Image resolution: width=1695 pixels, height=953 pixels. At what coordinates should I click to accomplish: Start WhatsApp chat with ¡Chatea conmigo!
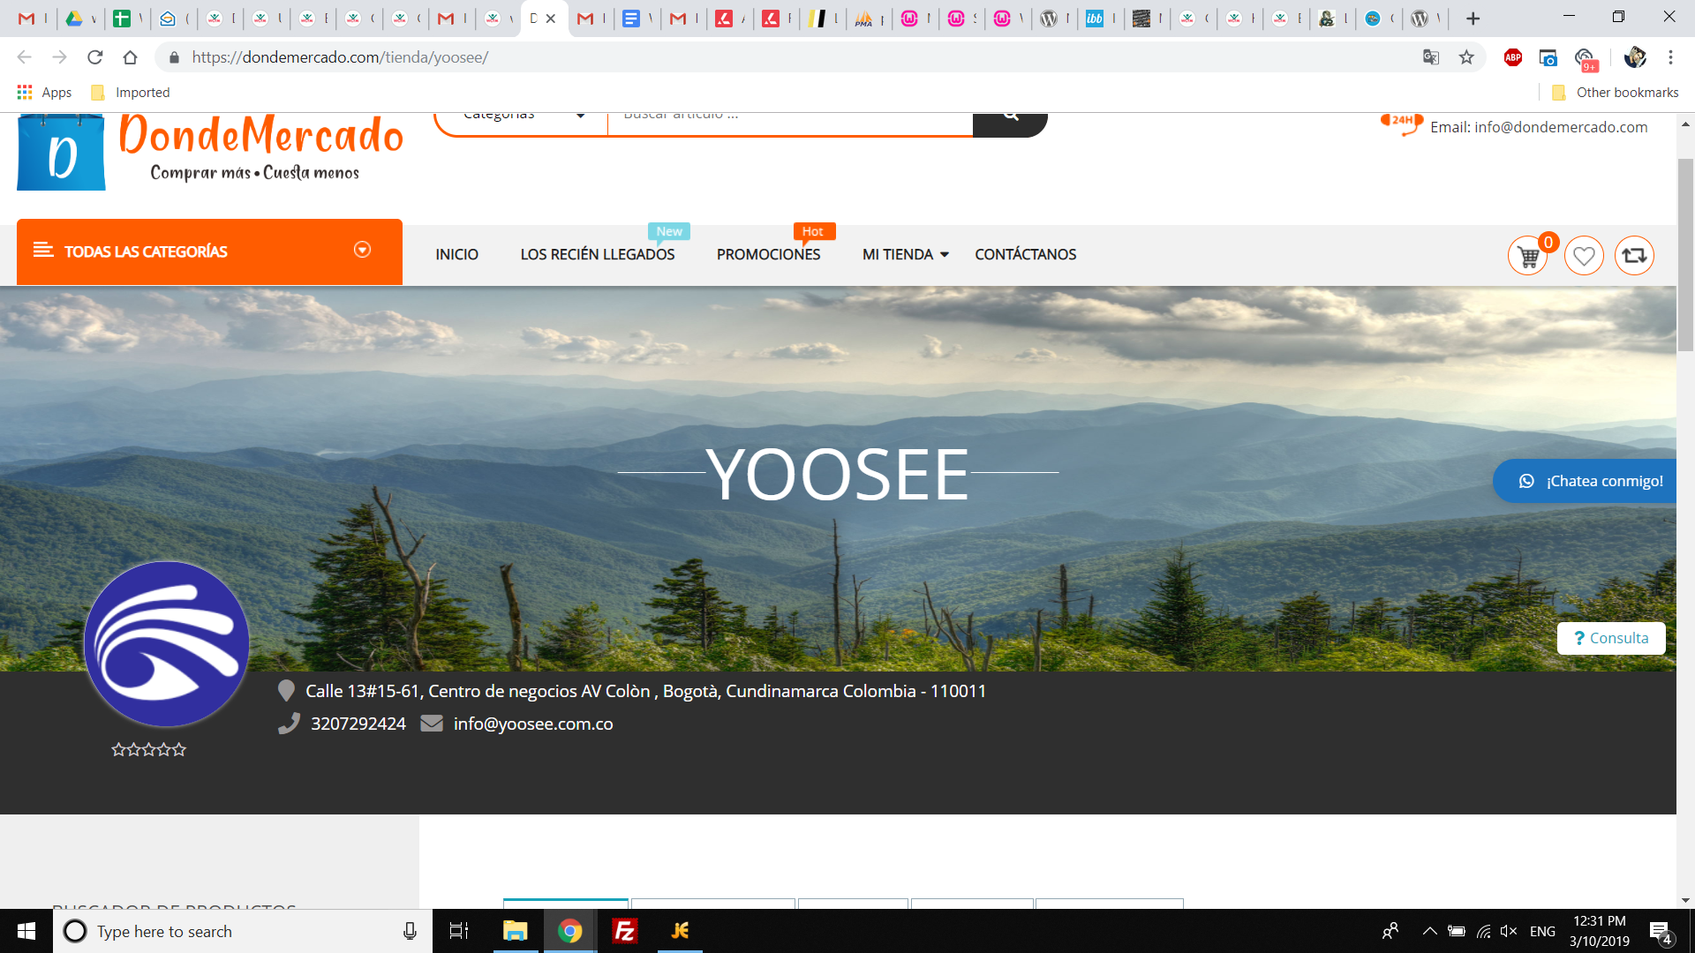click(x=1585, y=481)
